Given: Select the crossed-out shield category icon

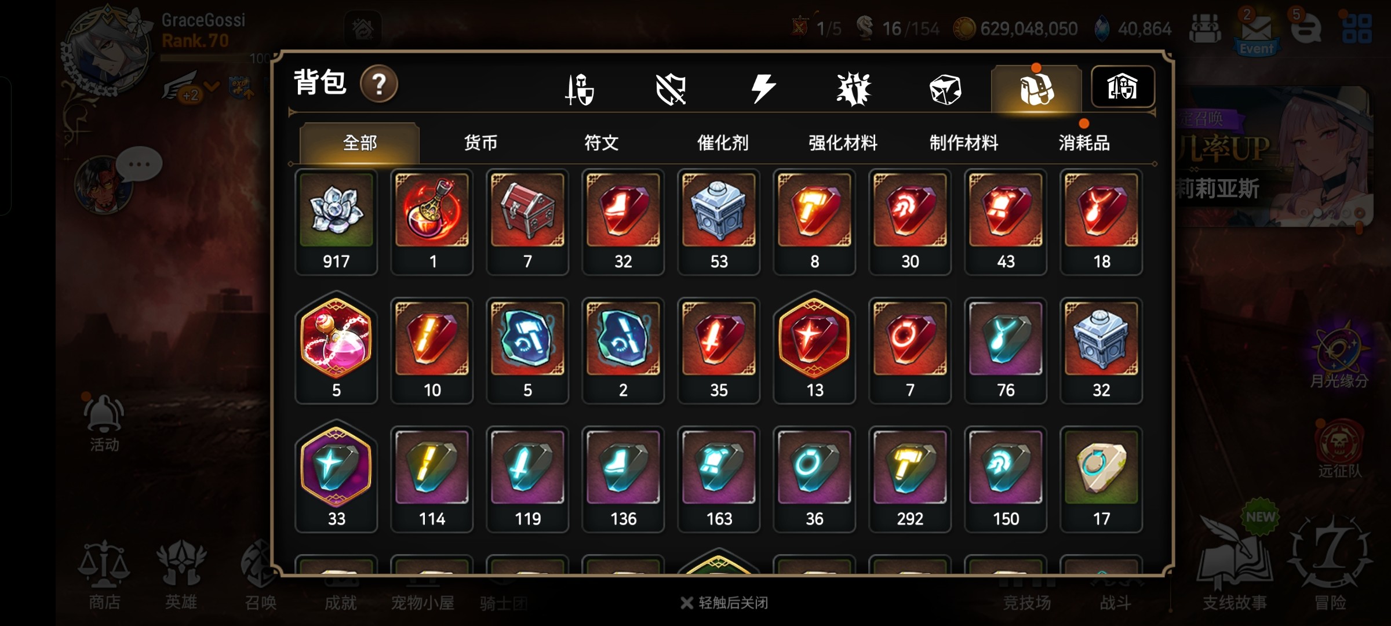Looking at the screenshot, I should coord(671,89).
